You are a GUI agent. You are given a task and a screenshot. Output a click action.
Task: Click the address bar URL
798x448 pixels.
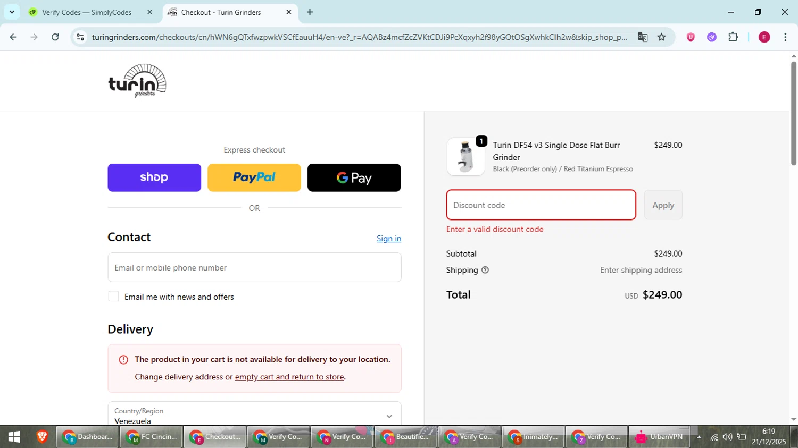click(x=360, y=37)
